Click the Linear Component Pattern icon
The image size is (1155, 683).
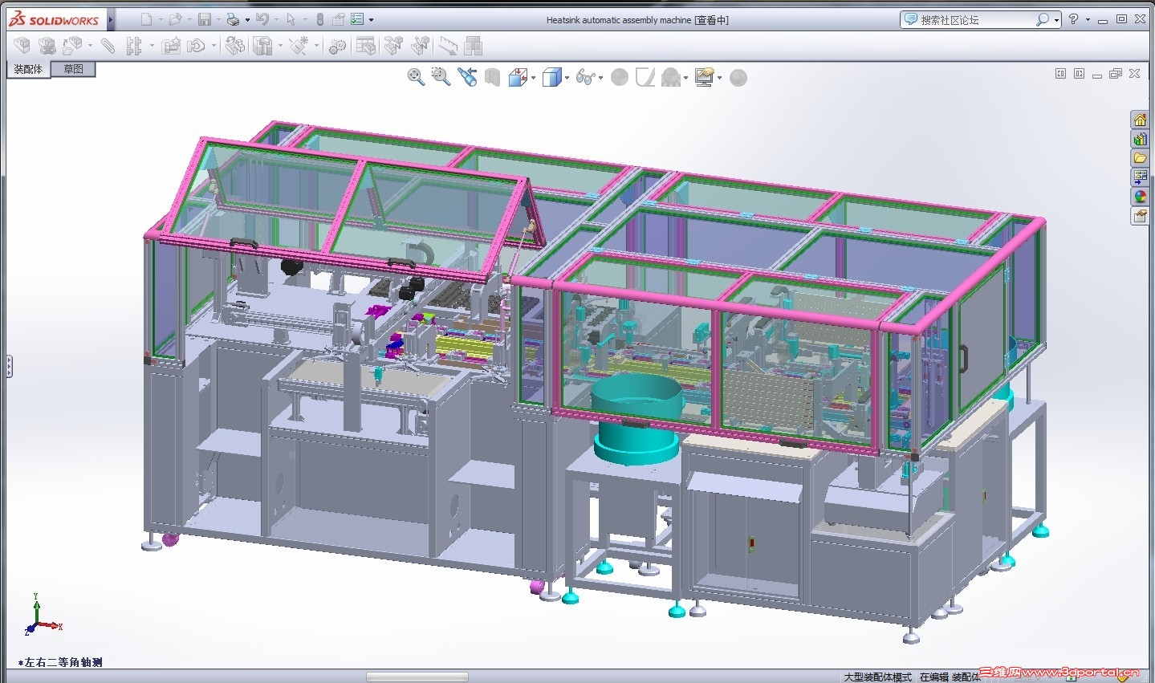pyautogui.click(x=133, y=47)
